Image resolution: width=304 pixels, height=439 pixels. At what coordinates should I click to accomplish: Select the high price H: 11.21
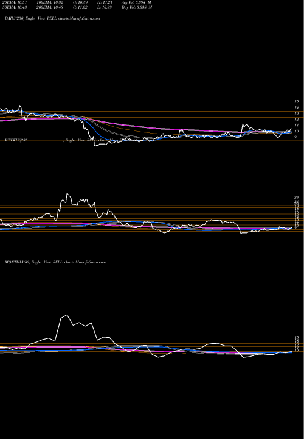[x=105, y=2]
